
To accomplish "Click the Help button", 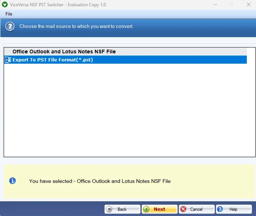I will 234,209.
